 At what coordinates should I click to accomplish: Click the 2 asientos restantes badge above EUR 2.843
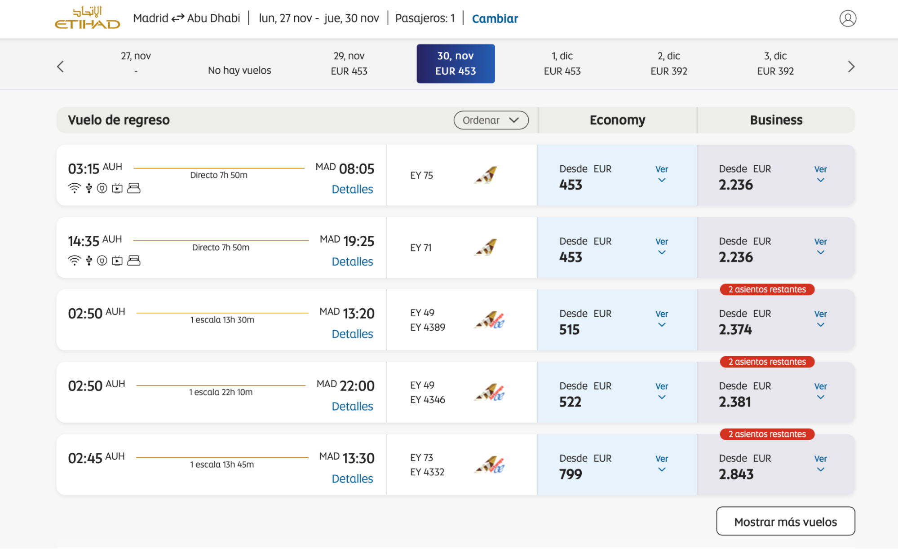767,434
